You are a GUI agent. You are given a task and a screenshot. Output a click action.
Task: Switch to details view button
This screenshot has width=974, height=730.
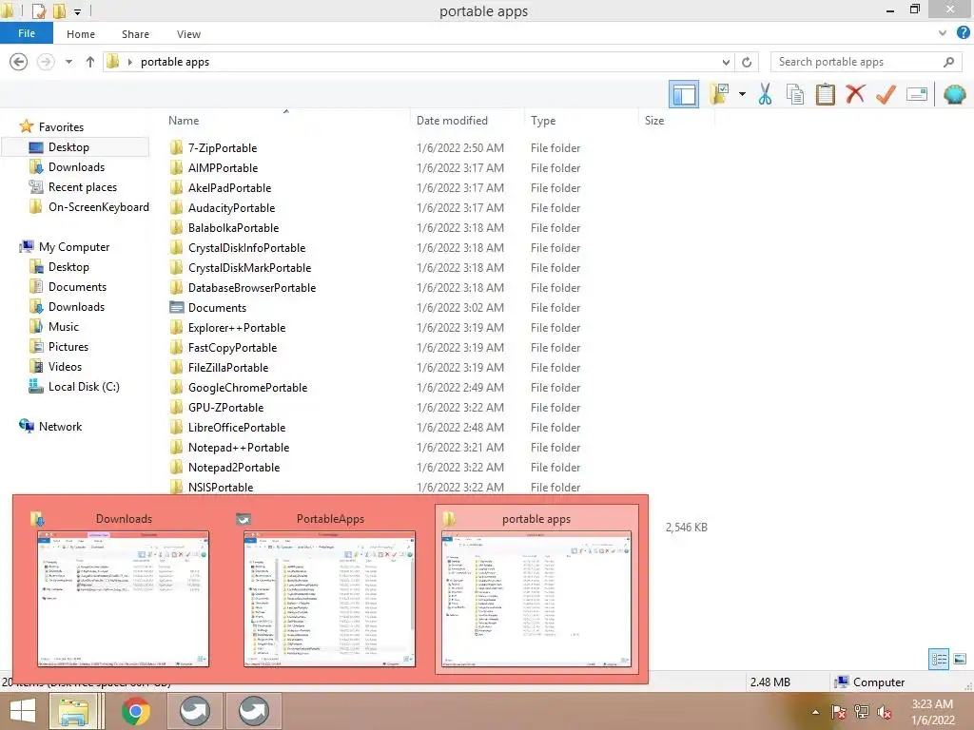tap(939, 659)
